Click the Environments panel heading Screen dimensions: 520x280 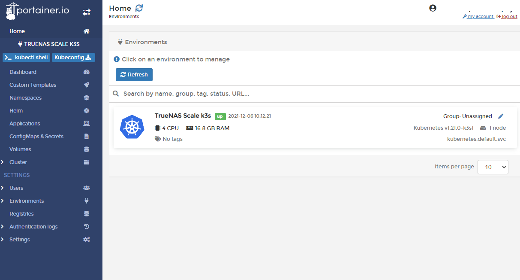(x=142, y=42)
